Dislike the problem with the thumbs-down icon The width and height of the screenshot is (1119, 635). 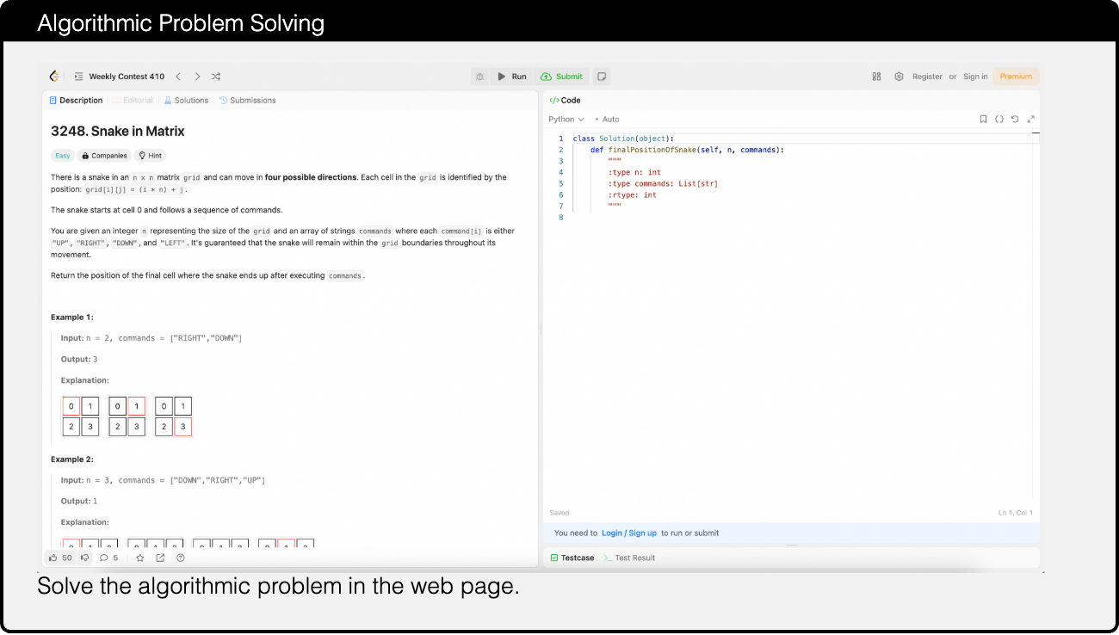pos(85,558)
